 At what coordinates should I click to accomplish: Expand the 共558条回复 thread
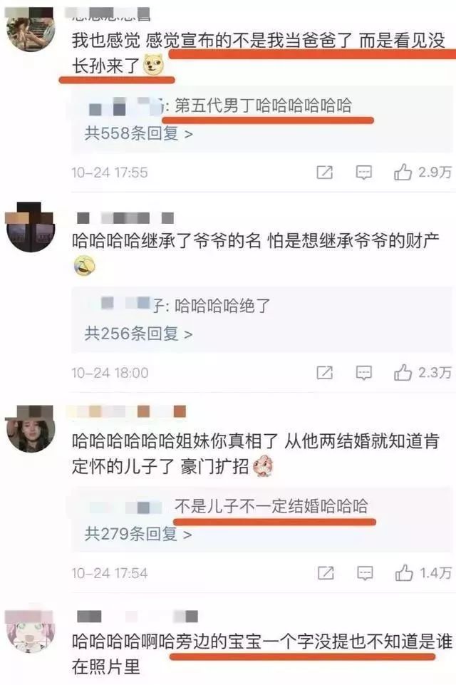(x=138, y=133)
